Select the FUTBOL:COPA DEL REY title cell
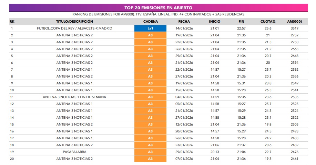The width and height of the screenshot is (316, 165). (74, 28)
